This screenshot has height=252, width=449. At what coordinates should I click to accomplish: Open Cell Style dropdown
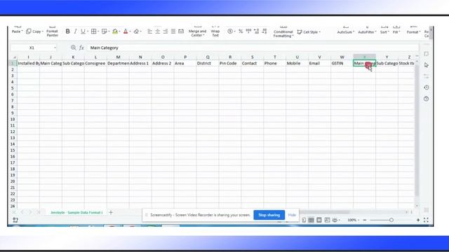click(309, 32)
